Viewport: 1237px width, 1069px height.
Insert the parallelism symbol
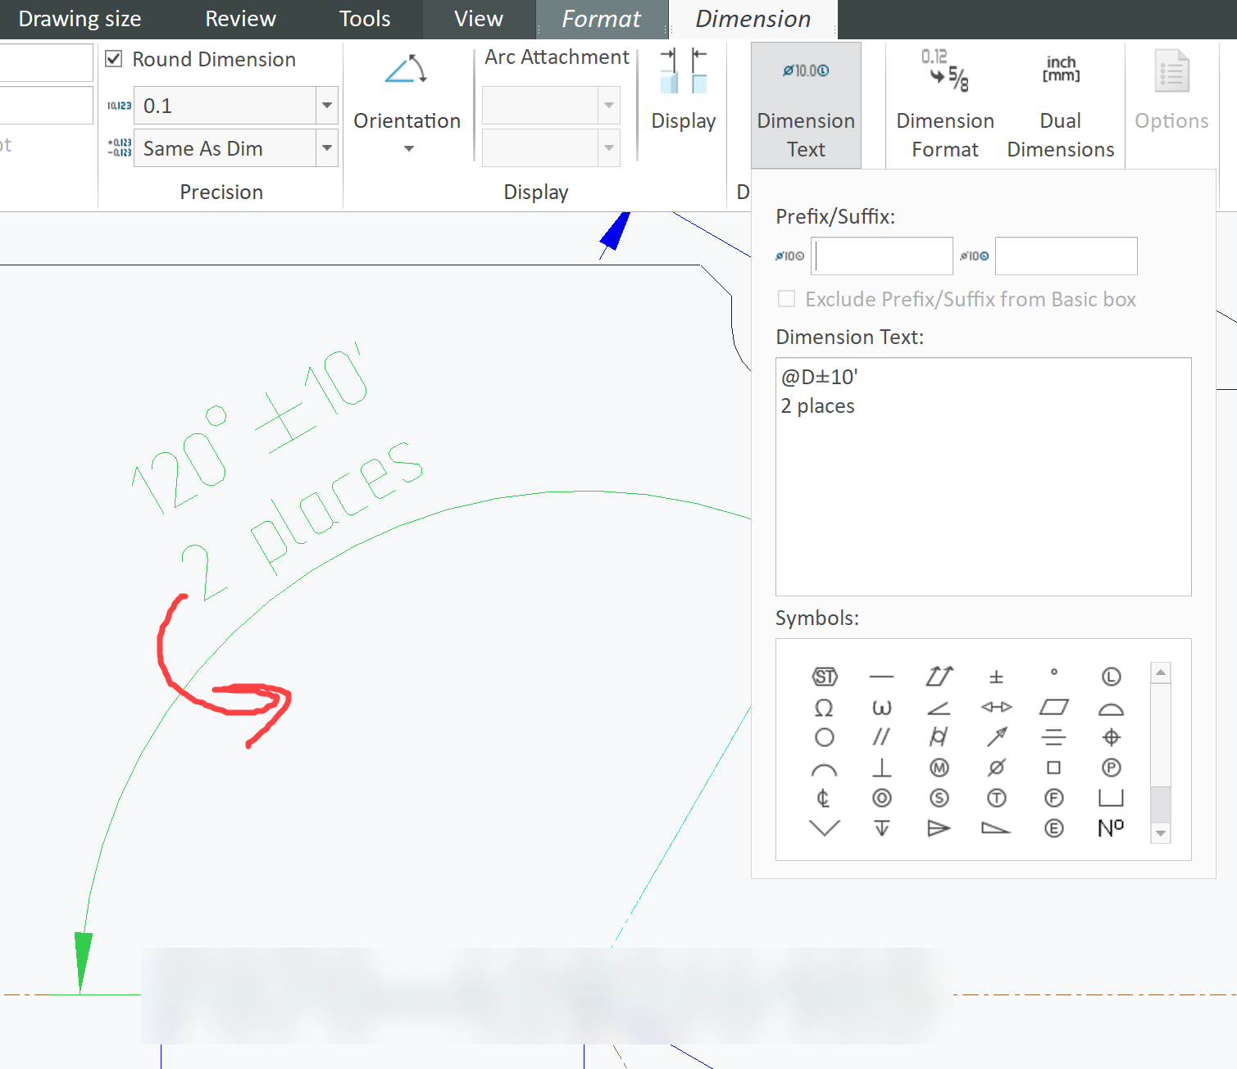pos(881,736)
